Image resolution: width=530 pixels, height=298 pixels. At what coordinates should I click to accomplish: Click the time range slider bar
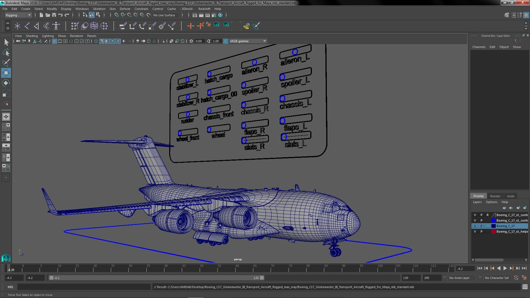click(157, 278)
